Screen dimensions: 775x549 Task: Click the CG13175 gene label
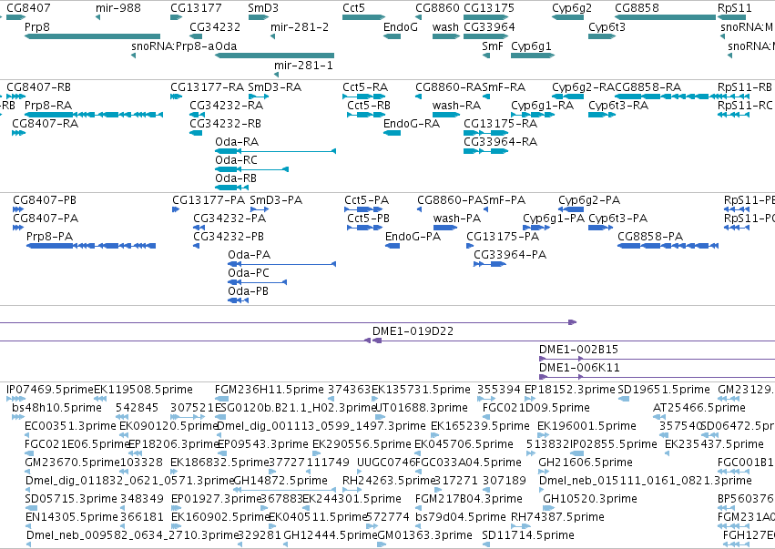[489, 8]
